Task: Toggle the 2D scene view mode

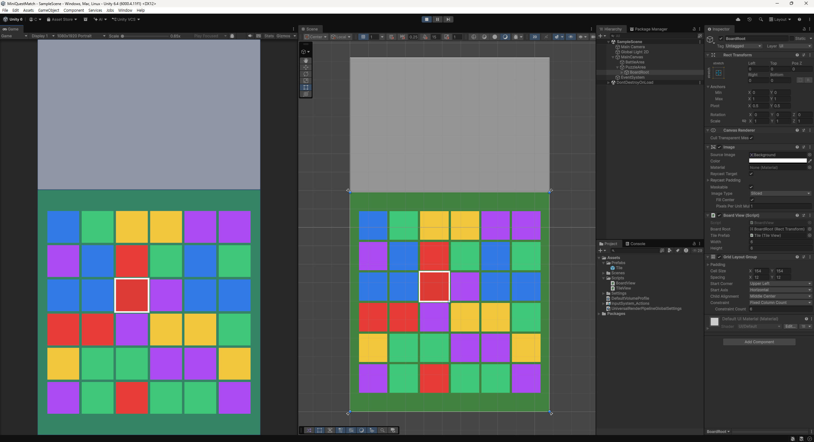Action: pyautogui.click(x=535, y=37)
